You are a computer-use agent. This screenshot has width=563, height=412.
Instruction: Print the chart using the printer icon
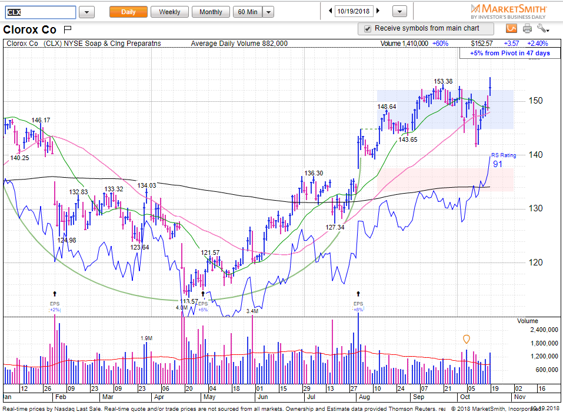point(527,28)
